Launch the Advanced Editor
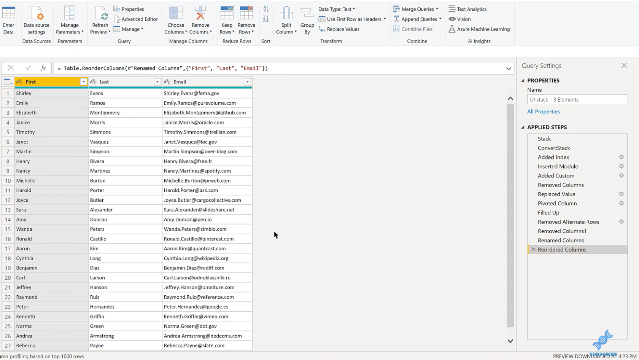This screenshot has width=639, height=360. (x=136, y=19)
